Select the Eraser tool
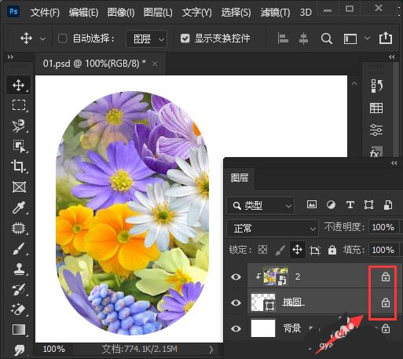 pos(19,310)
